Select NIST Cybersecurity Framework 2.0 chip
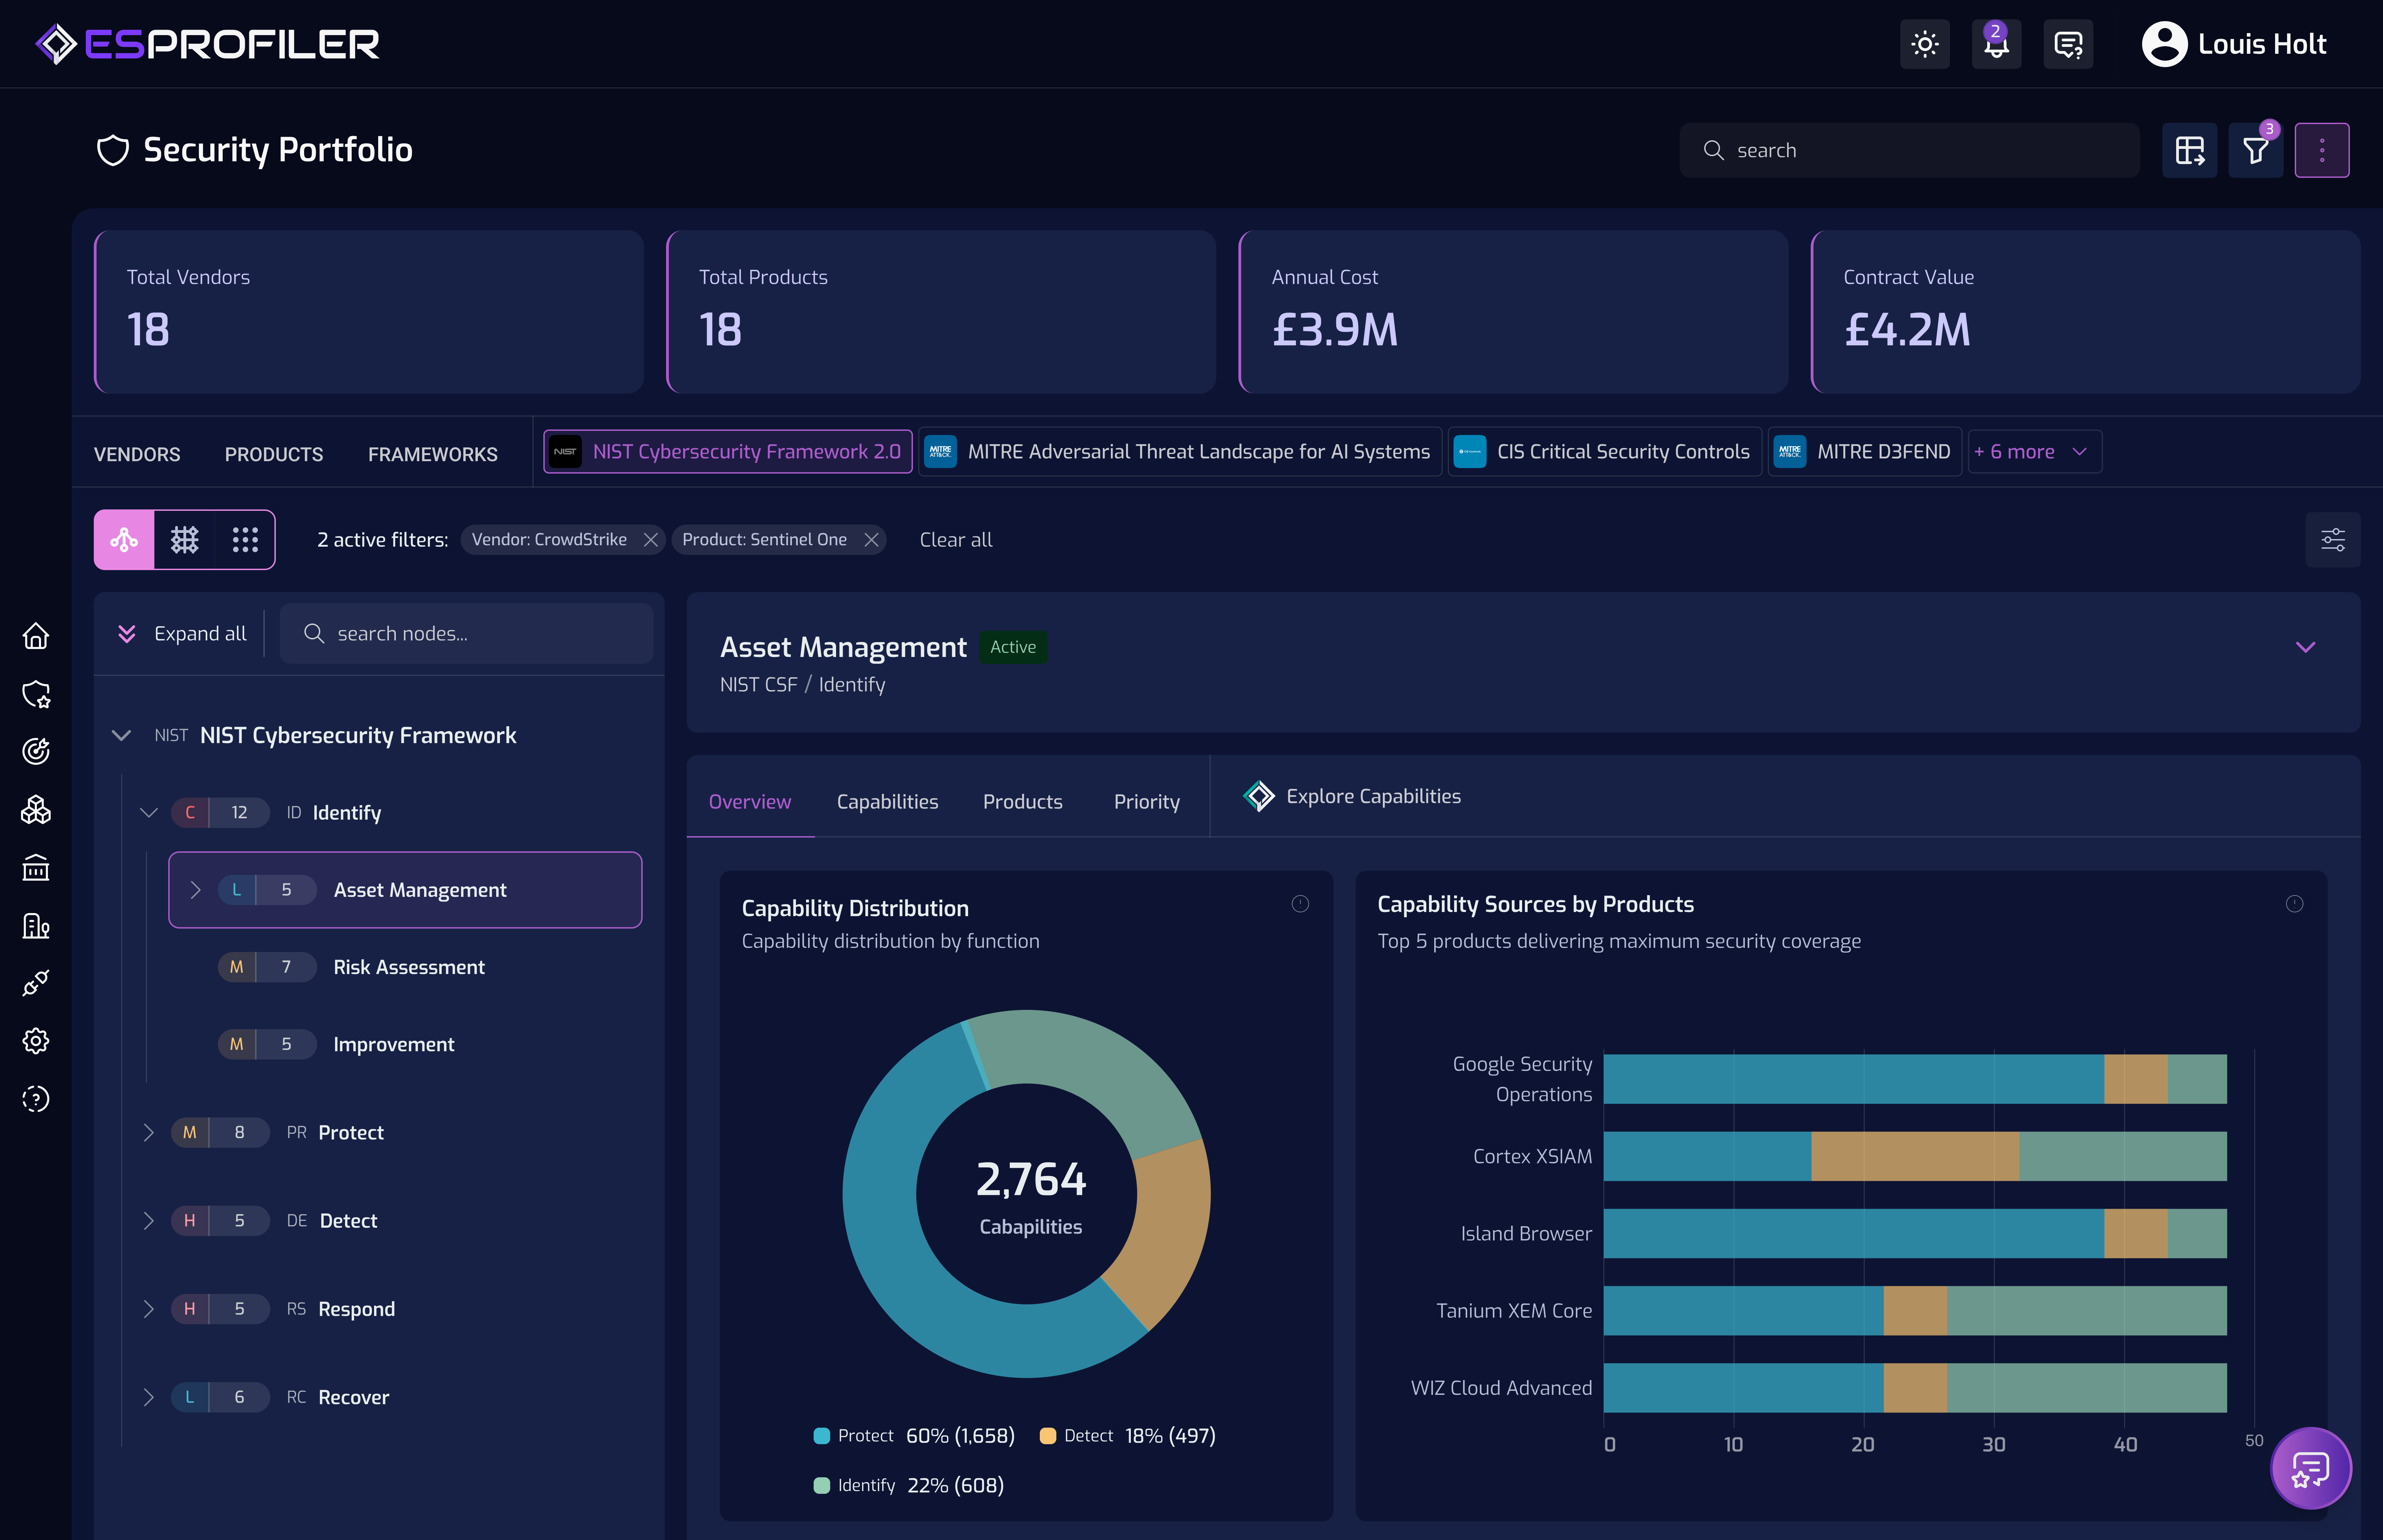2383x1540 pixels. [x=728, y=452]
